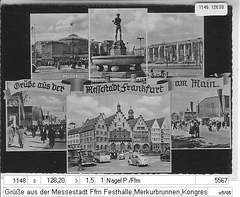Select the 1,5 value cell

87,180
